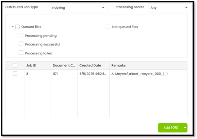Tick the select-all checkbox in table header
The width and height of the screenshot is (197, 139).
pyautogui.click(x=15, y=65)
